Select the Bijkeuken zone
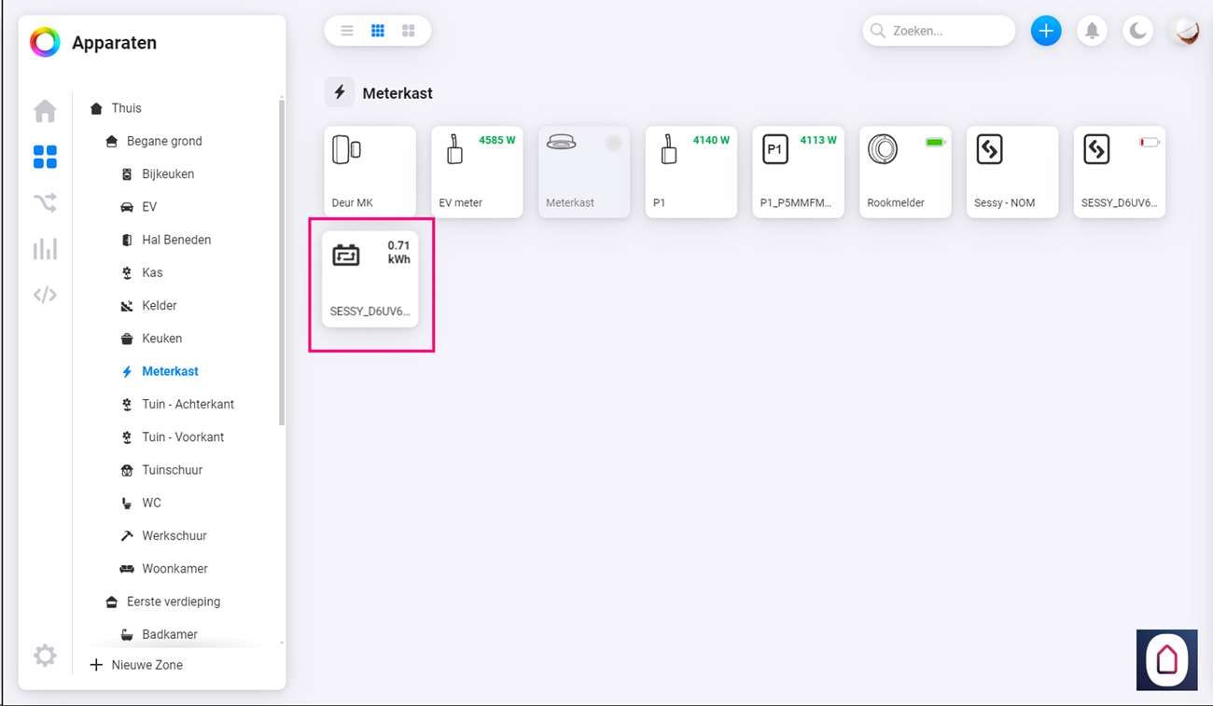The width and height of the screenshot is (1213, 706). (168, 174)
